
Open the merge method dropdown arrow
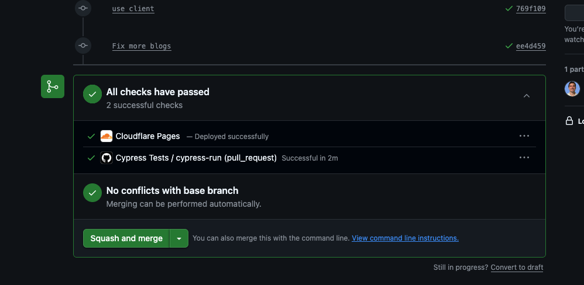click(179, 238)
